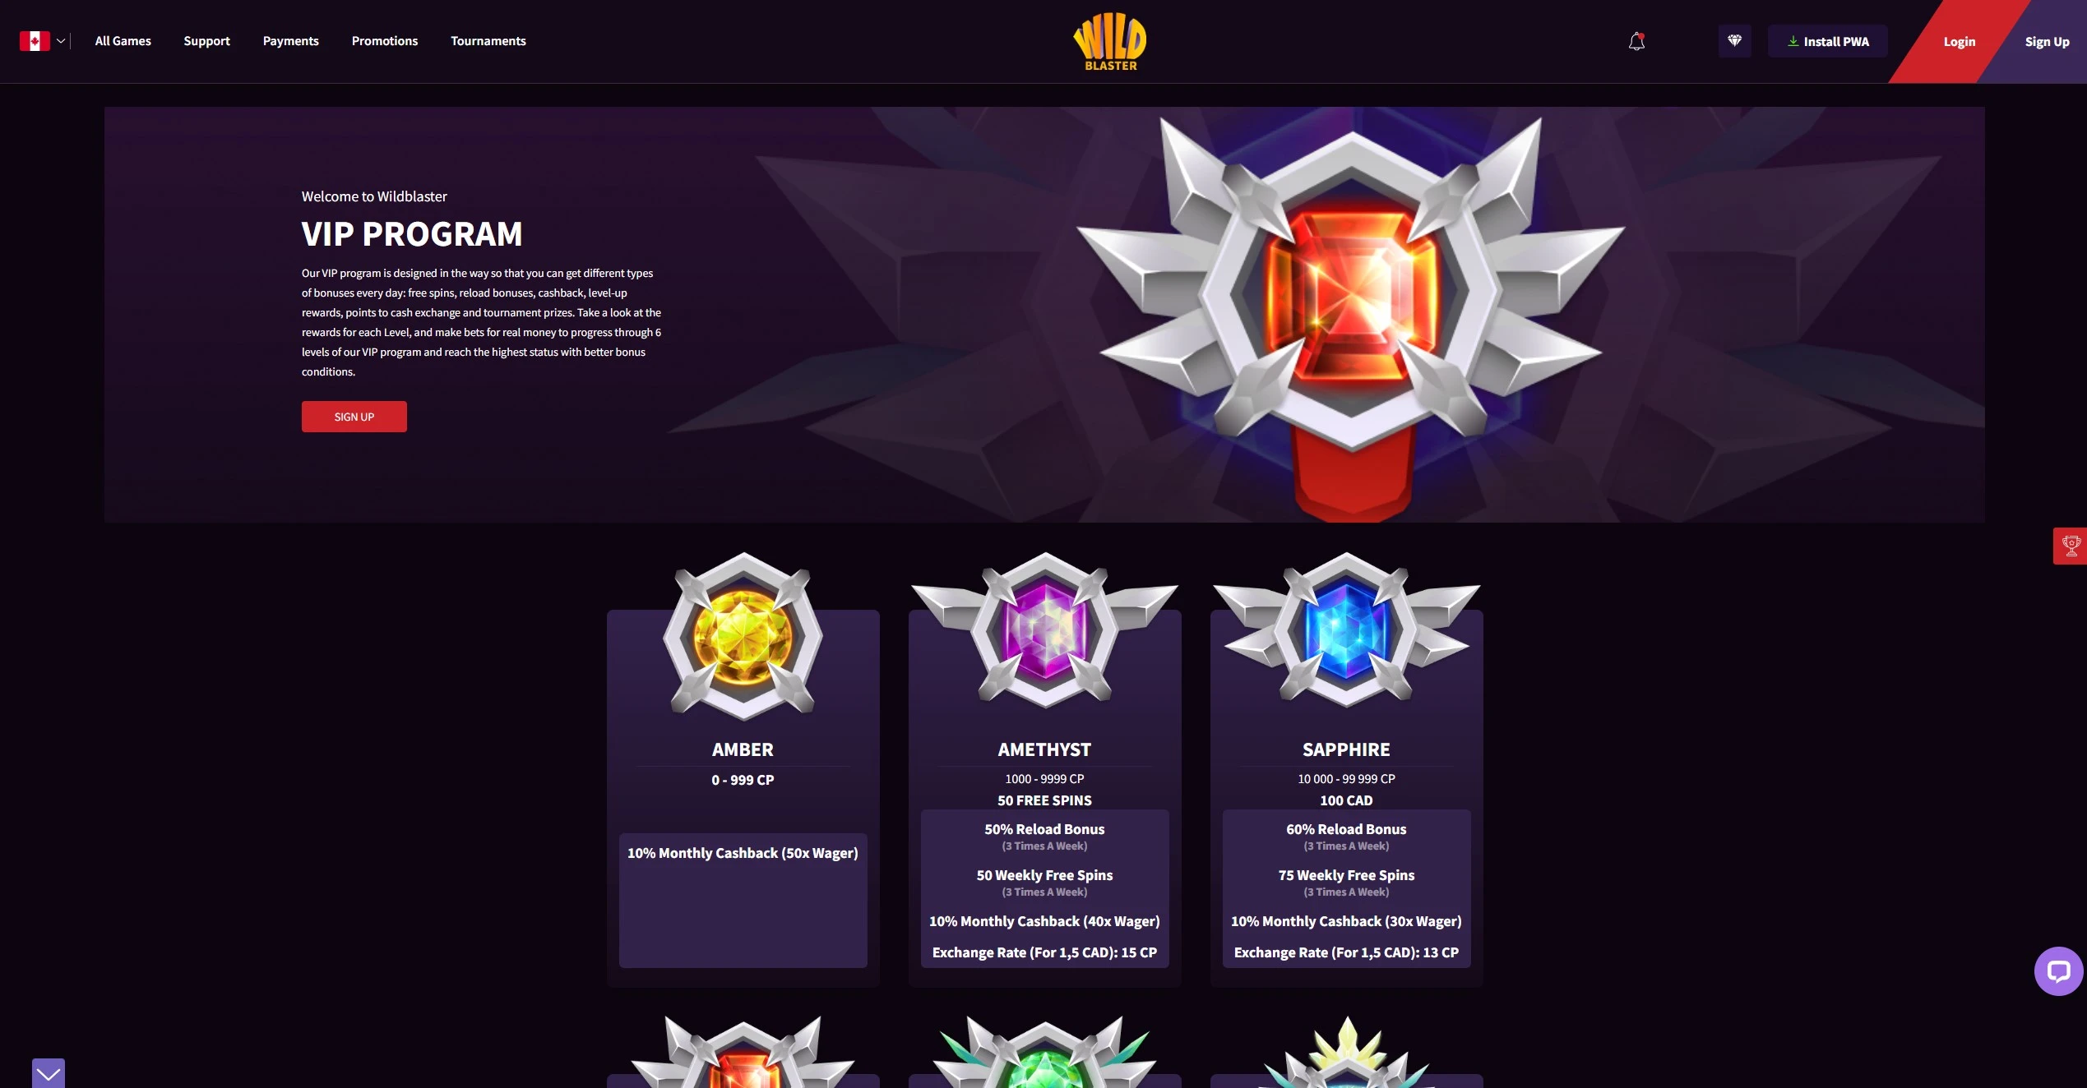Expand the bottom-left purple chevron panel
The width and height of the screenshot is (2087, 1088).
49,1073
